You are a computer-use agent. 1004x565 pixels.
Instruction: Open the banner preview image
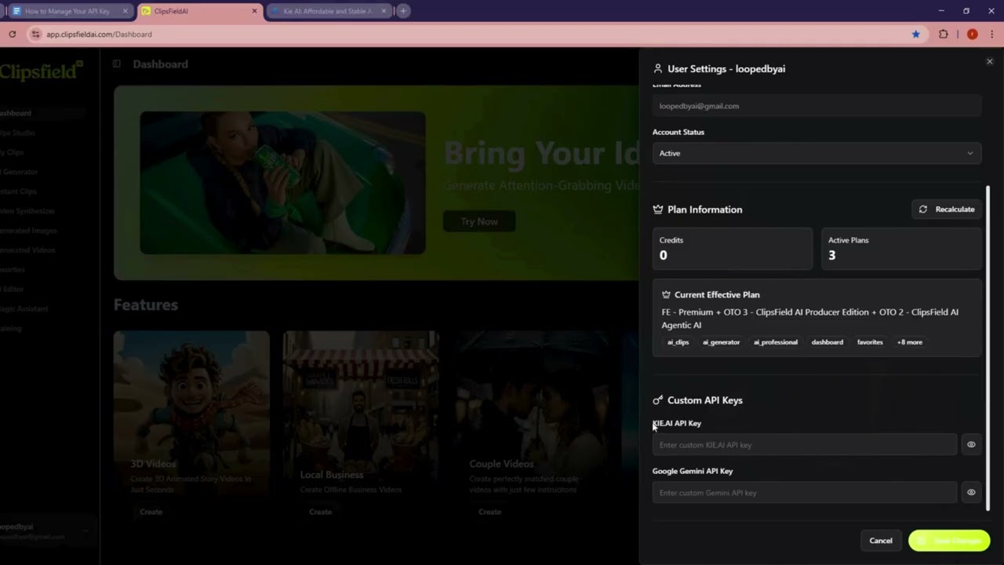click(x=282, y=182)
